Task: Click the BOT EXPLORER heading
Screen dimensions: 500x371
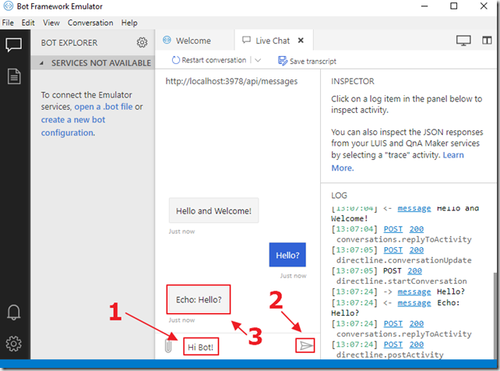Action: coord(69,43)
